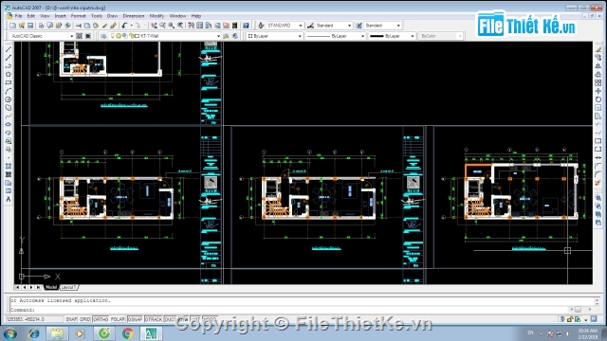Image resolution: width=607 pixels, height=341 pixels.
Task: Open the Layer Properties Manager icon
Action: point(103,36)
